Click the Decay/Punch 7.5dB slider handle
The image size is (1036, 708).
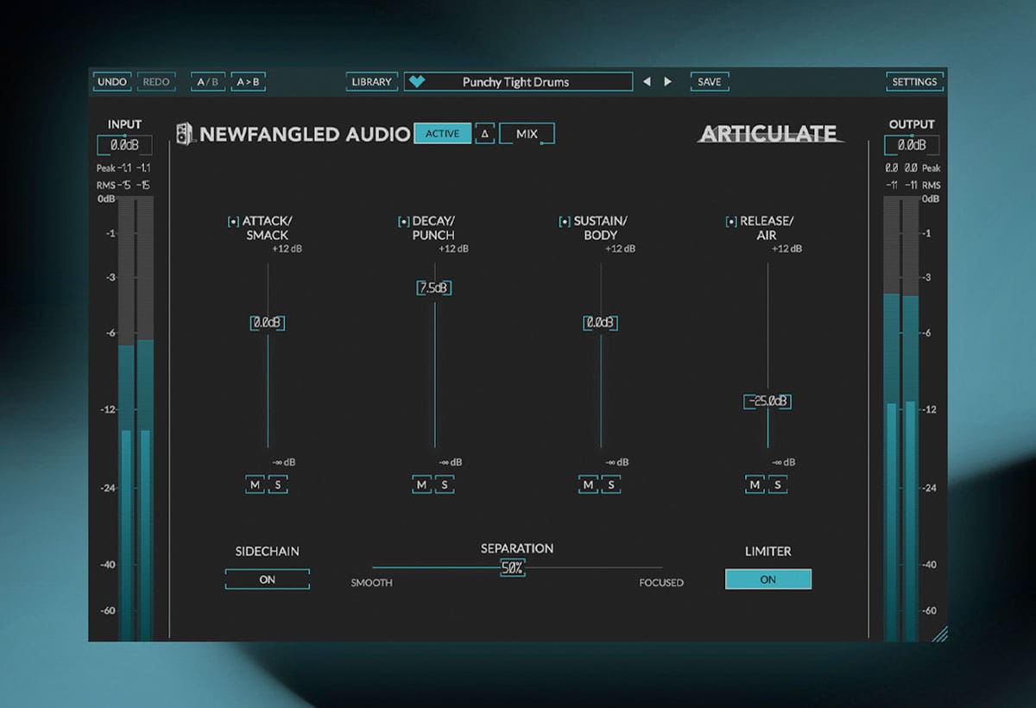point(434,288)
